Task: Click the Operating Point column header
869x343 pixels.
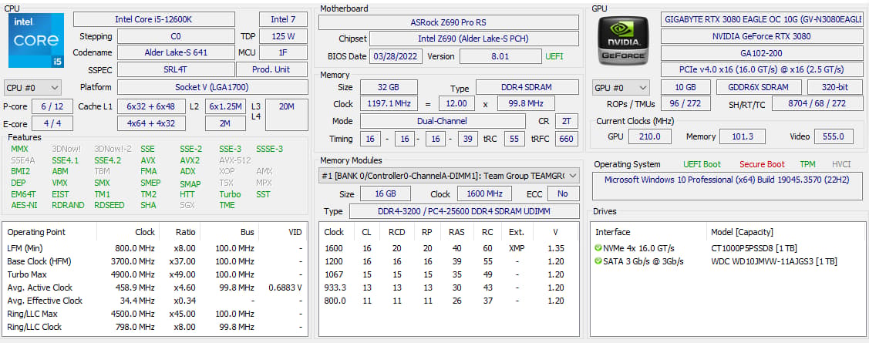Action: tap(36, 232)
